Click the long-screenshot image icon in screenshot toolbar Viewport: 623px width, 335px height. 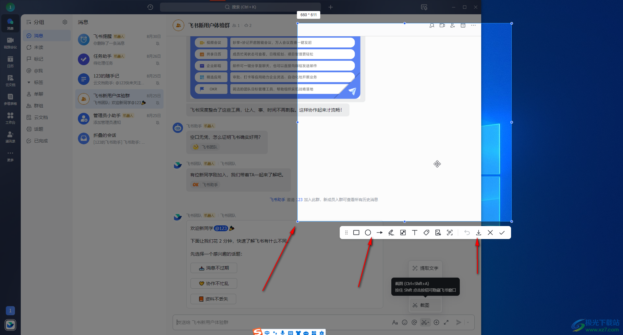click(438, 233)
